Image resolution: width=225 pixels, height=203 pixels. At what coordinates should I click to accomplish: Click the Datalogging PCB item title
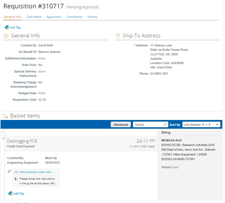pyautogui.click(x=22, y=141)
